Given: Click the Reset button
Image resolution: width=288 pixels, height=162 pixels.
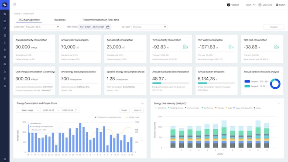Looking at the screenshot, I should [124, 110].
